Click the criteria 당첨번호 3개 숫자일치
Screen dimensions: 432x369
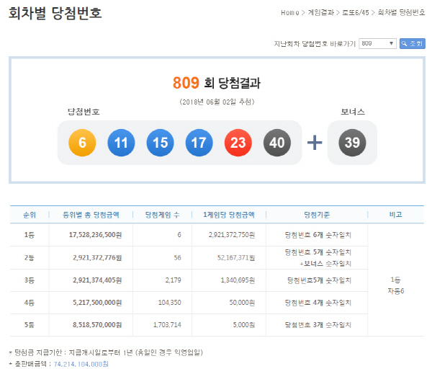[x=318, y=325]
